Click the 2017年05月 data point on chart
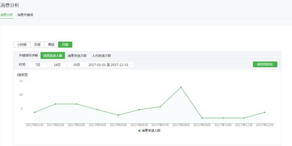292x146 pixels. (118, 115)
